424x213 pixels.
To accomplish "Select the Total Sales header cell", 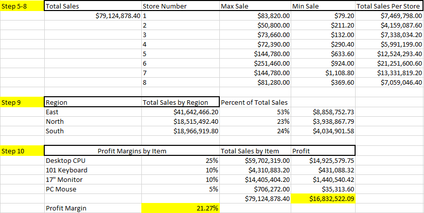I will 93,6.
